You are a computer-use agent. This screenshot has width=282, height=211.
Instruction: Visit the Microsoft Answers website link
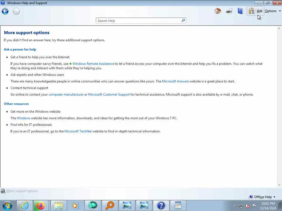click(175, 81)
